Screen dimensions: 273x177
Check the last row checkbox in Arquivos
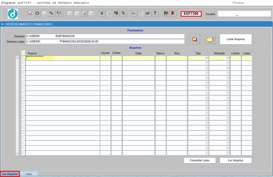22,153
